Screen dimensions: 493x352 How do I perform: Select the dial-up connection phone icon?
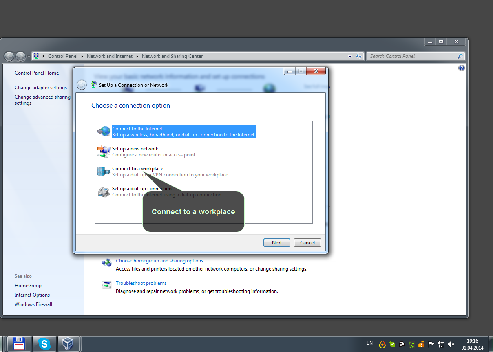104,191
